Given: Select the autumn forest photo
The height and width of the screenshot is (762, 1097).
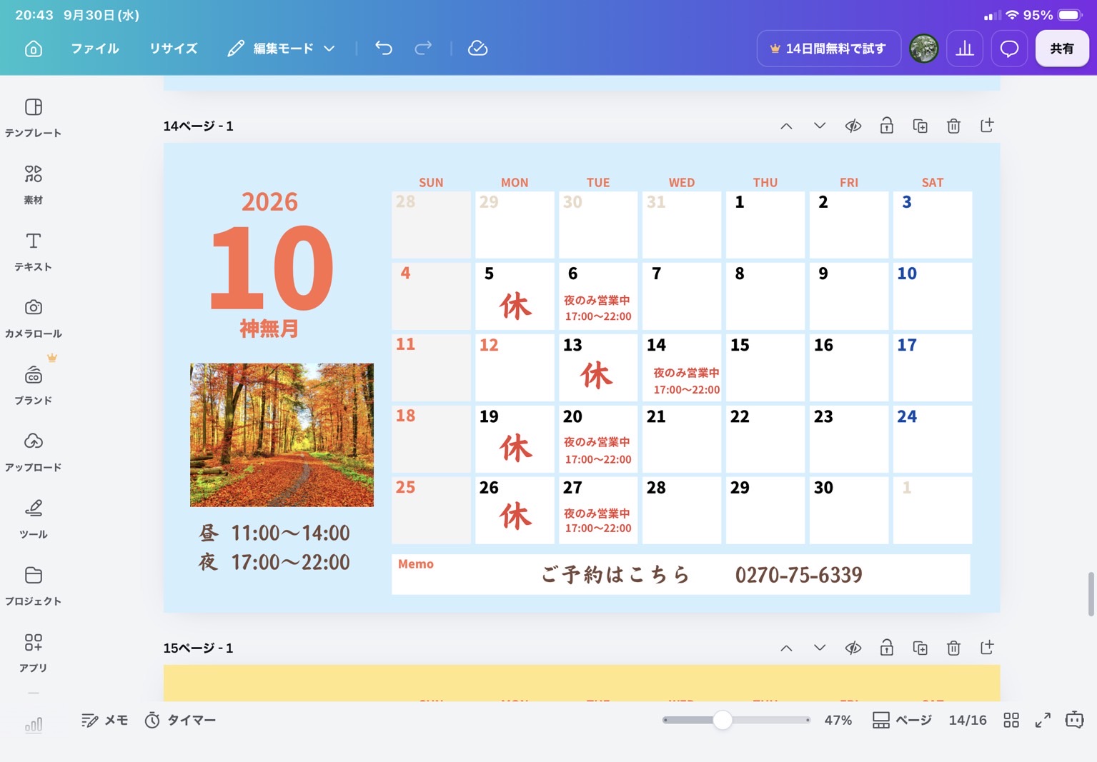Looking at the screenshot, I should pos(282,435).
